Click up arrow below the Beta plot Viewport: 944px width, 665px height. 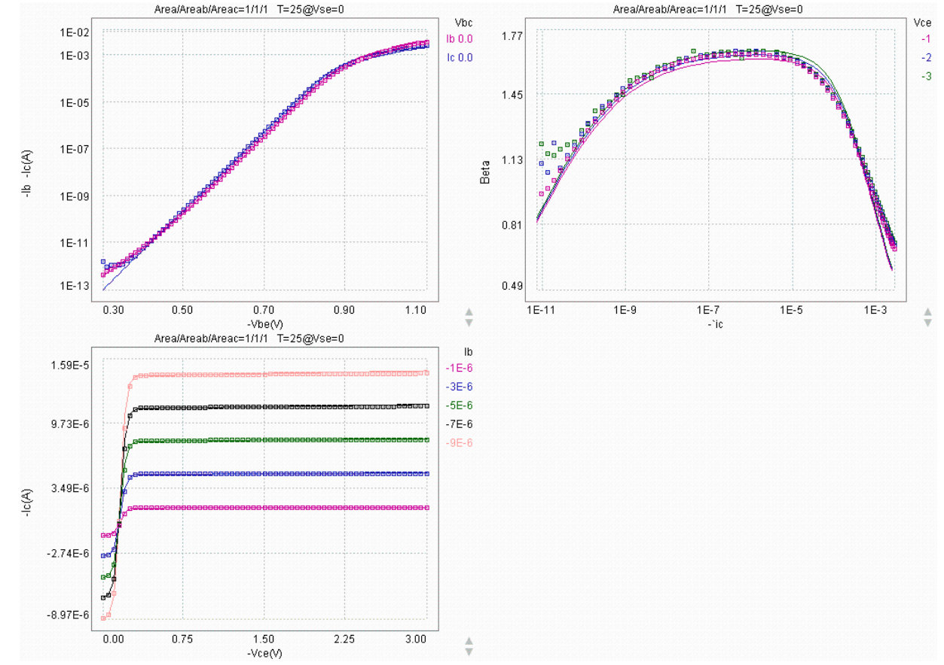[927, 311]
